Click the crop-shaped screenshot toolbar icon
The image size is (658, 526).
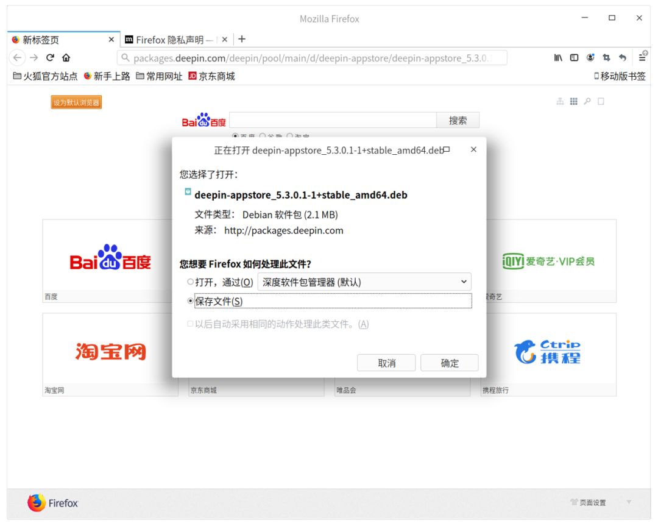click(606, 58)
